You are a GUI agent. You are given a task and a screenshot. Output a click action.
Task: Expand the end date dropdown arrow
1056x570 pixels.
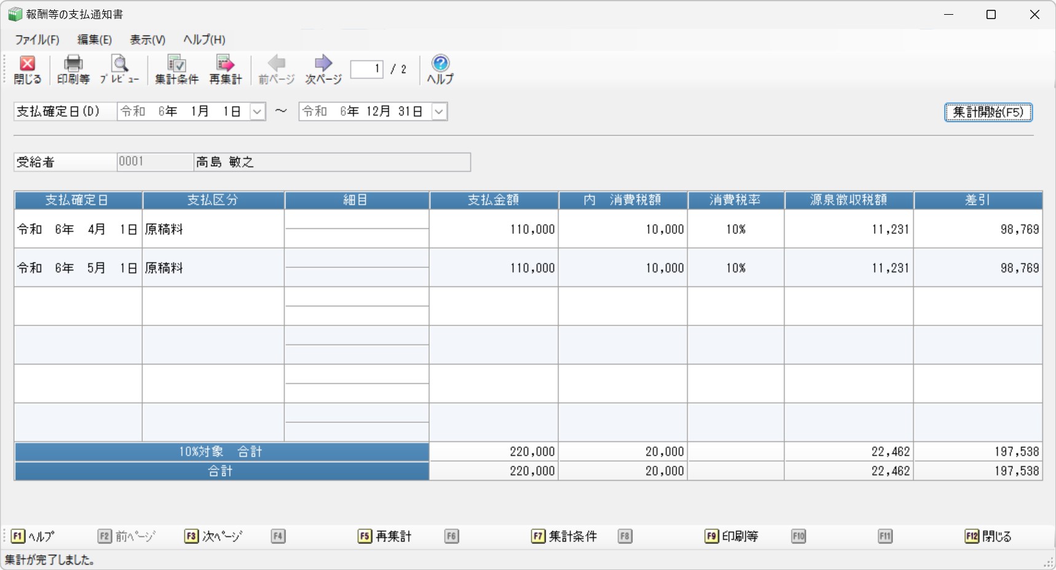439,112
